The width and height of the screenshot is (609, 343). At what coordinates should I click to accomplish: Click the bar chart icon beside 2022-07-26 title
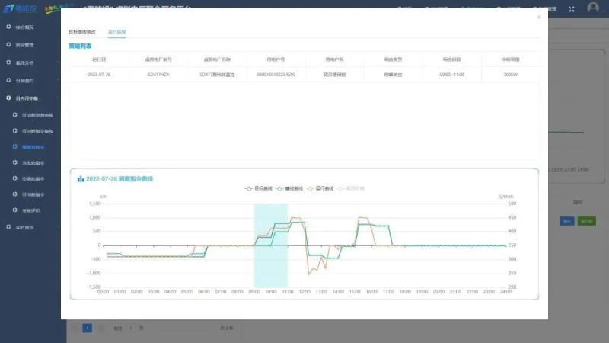tap(80, 179)
